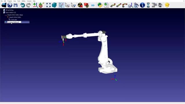The image size is (185, 104).
Task: Activate the move geometry cursor tool
Action: (x=73, y=5)
